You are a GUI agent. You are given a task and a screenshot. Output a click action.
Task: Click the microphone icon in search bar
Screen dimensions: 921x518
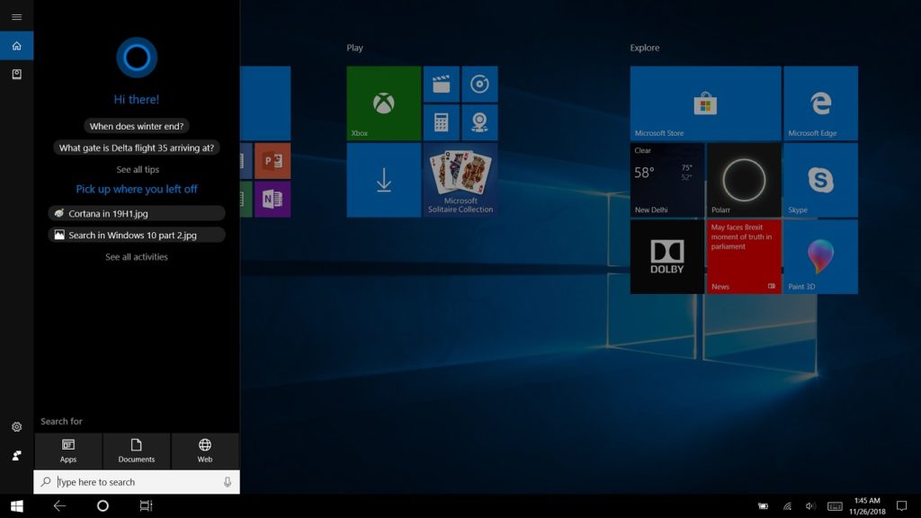(228, 481)
